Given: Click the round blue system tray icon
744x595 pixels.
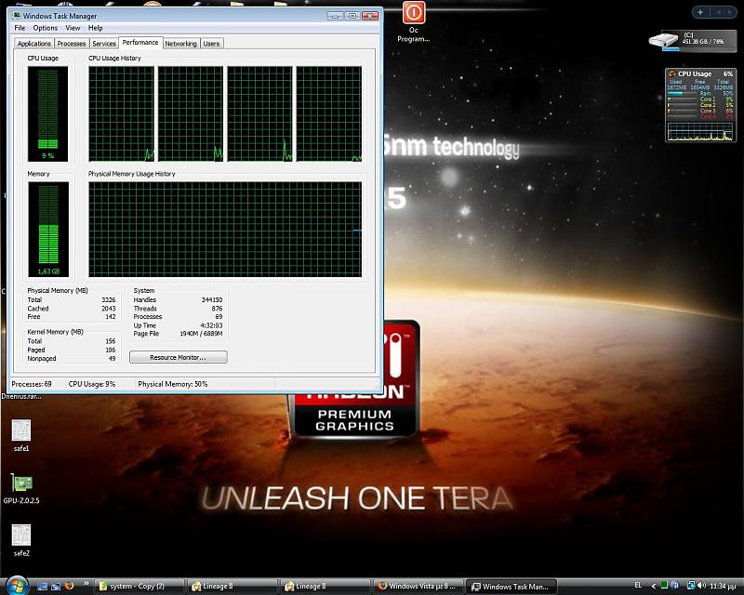Looking at the screenshot, I should pyautogui.click(x=676, y=586).
